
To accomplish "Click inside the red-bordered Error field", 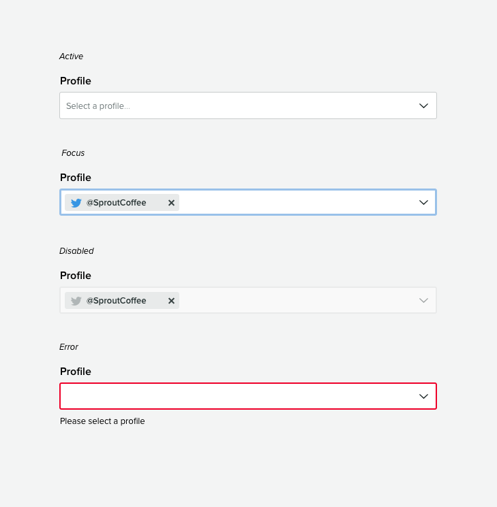I will 232,396.
